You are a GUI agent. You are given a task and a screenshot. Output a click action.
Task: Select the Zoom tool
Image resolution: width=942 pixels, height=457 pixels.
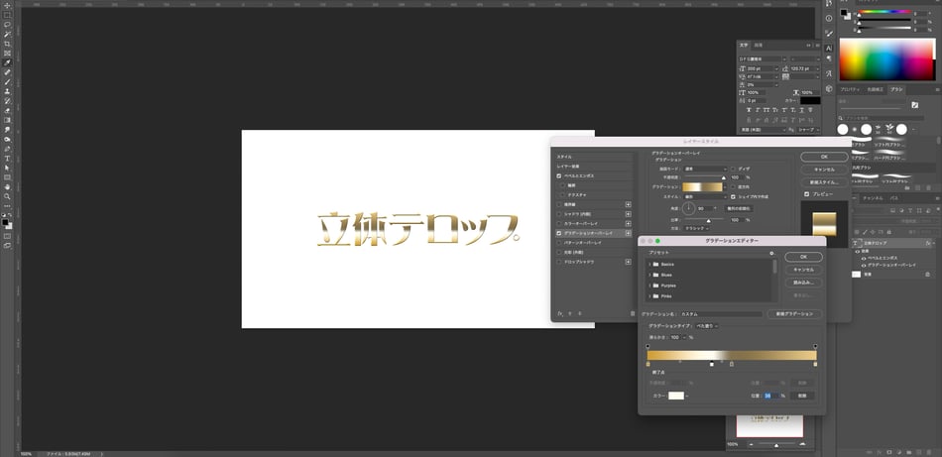(x=7, y=195)
